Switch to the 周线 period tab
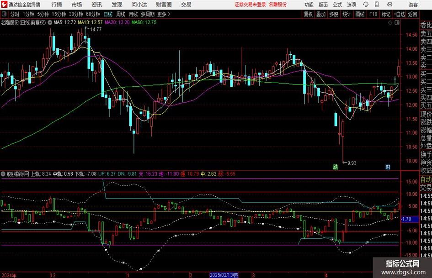 (x=120, y=14)
